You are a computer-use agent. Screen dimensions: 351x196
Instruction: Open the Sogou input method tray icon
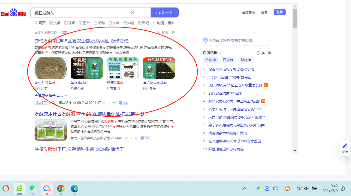point(288,189)
